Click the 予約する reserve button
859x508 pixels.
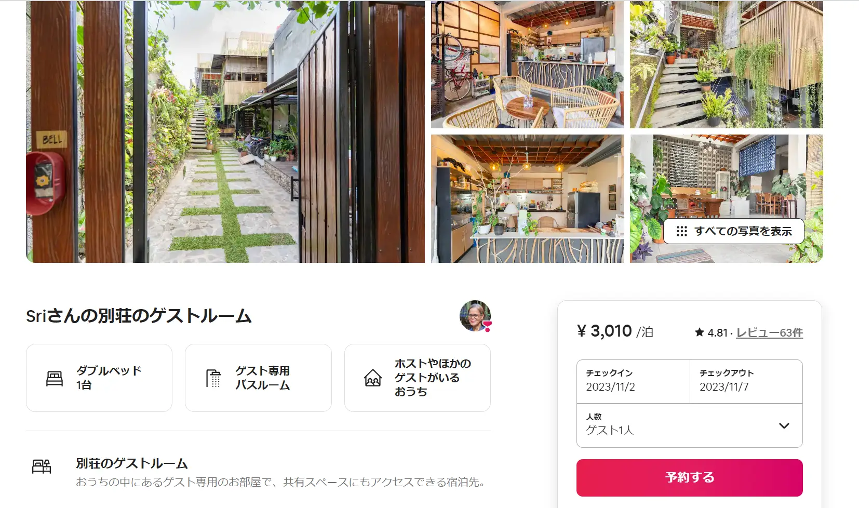pyautogui.click(x=690, y=477)
